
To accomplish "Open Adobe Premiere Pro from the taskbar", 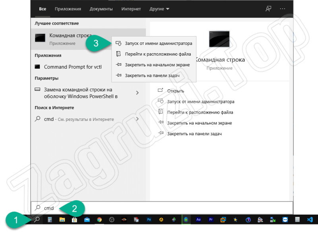I will click(211, 219).
